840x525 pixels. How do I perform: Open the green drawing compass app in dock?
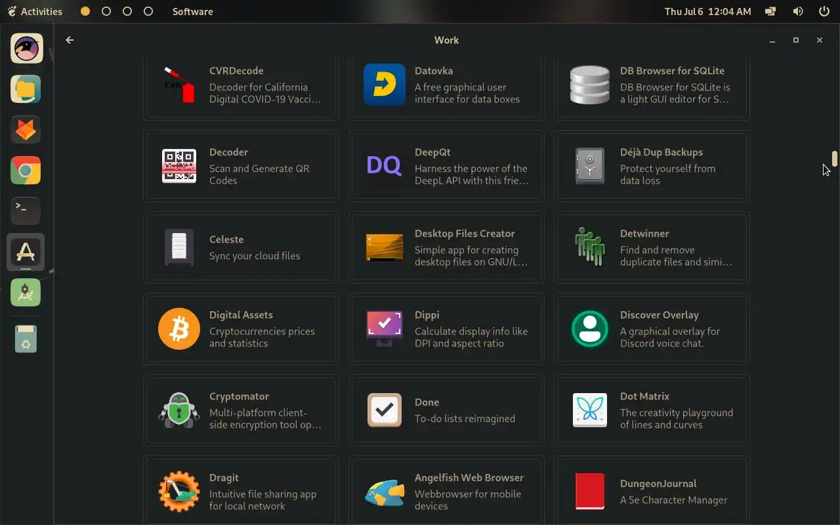(x=26, y=292)
